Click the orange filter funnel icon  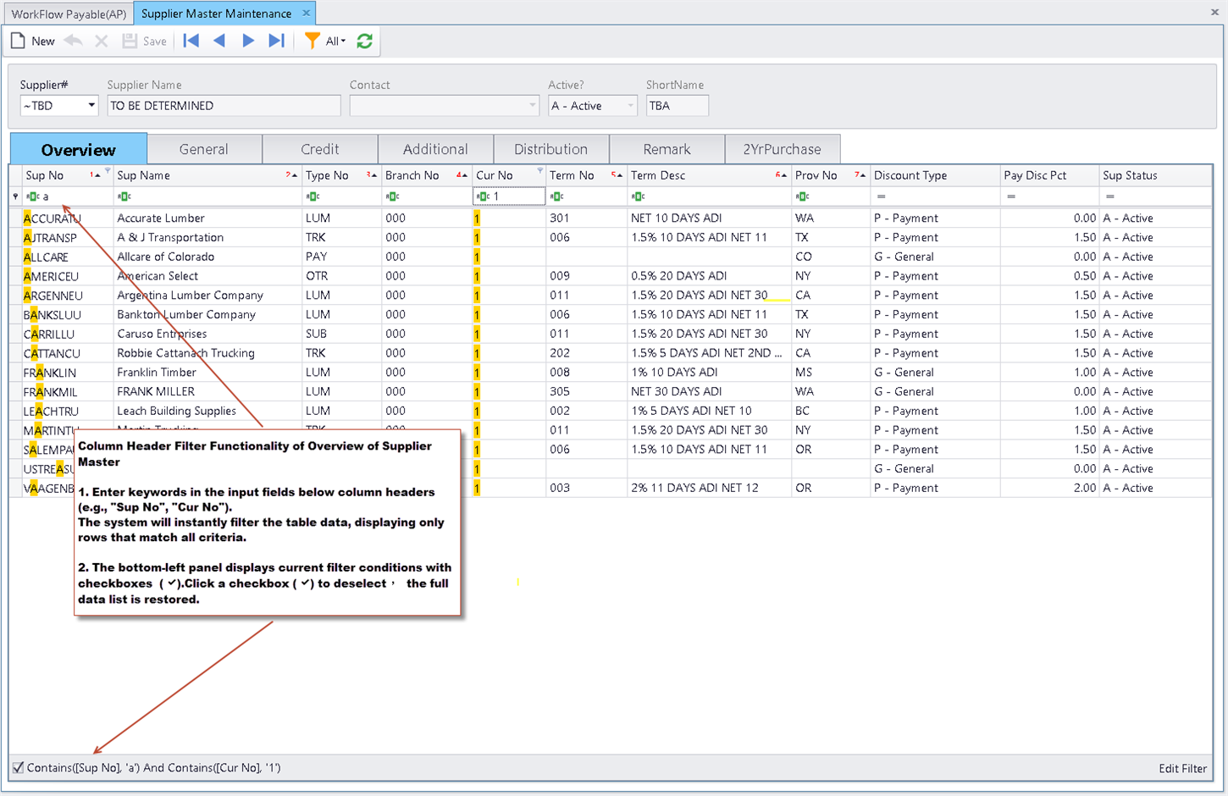312,41
